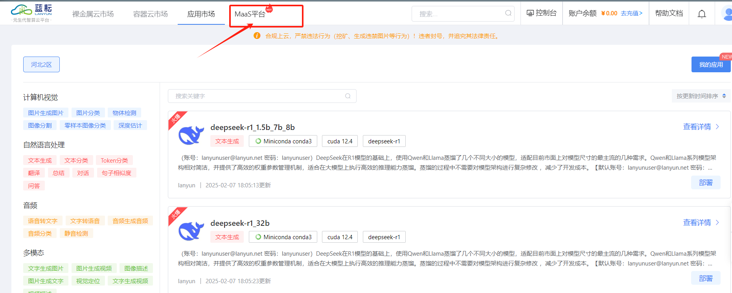Filter by 总结
The width and height of the screenshot is (732, 293).
(59, 173)
